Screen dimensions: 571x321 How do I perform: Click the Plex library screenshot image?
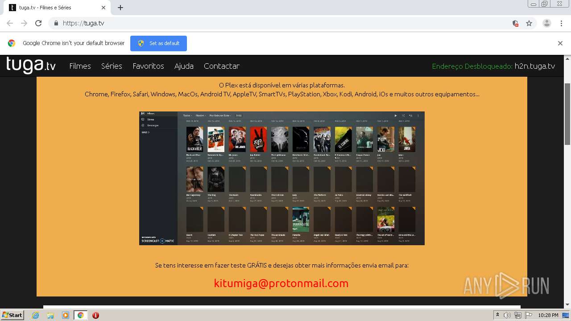click(282, 178)
